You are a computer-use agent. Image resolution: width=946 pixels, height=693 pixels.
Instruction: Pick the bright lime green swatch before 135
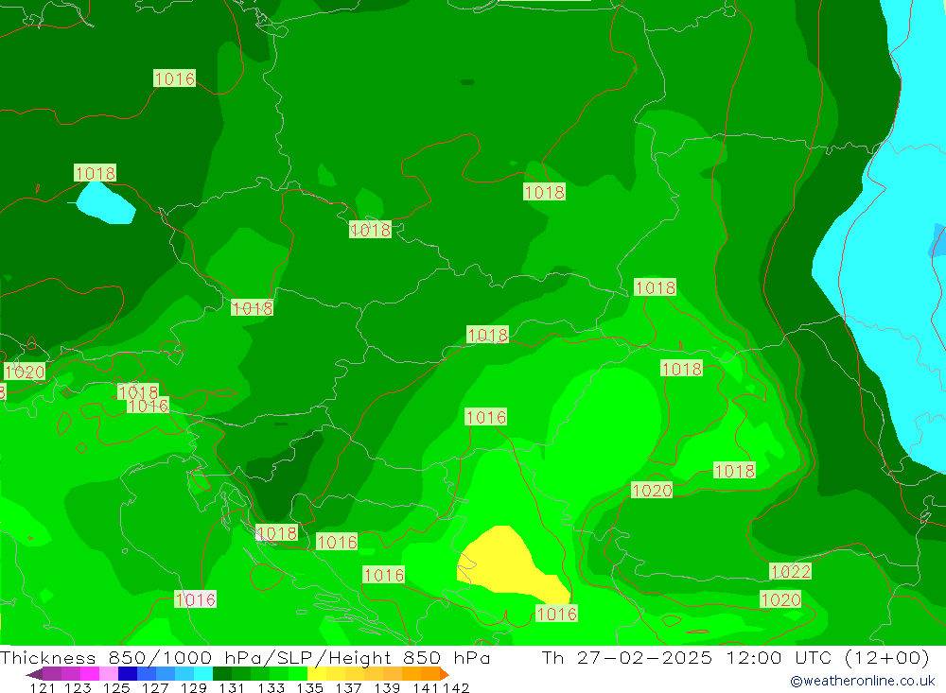tap(298, 674)
